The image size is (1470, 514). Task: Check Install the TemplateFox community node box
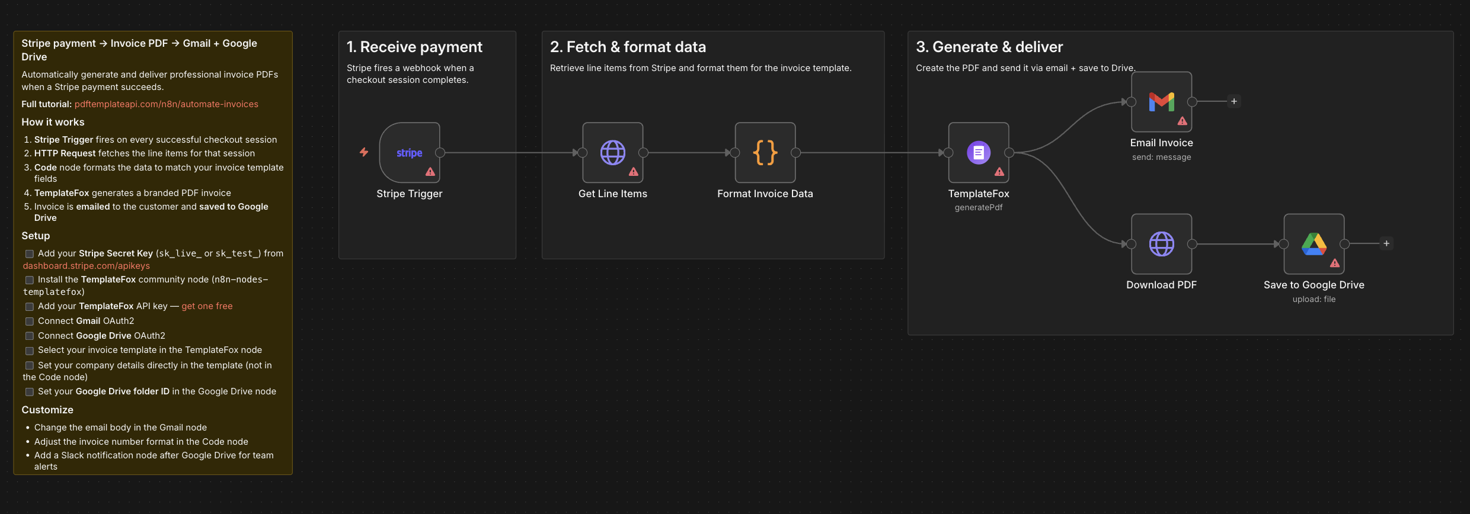pos(29,280)
